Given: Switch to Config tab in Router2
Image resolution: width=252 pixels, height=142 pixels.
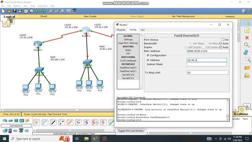Looking at the screenshot, I should (133, 30).
